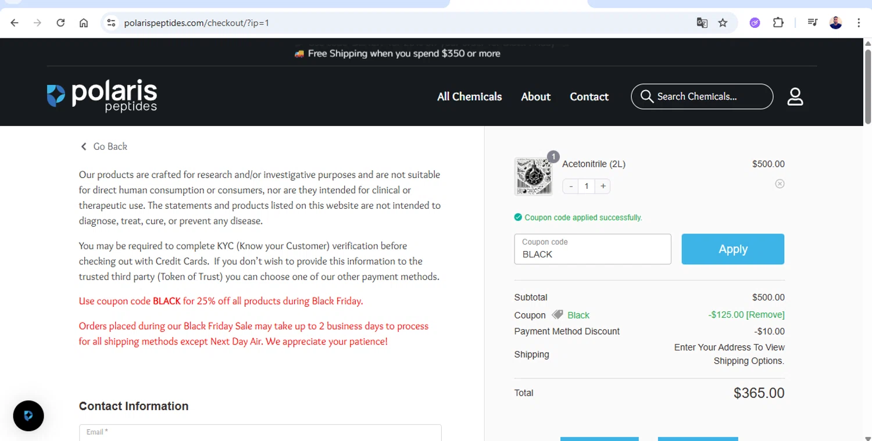Click the translate page icon
The image size is (872, 441).
point(702,23)
